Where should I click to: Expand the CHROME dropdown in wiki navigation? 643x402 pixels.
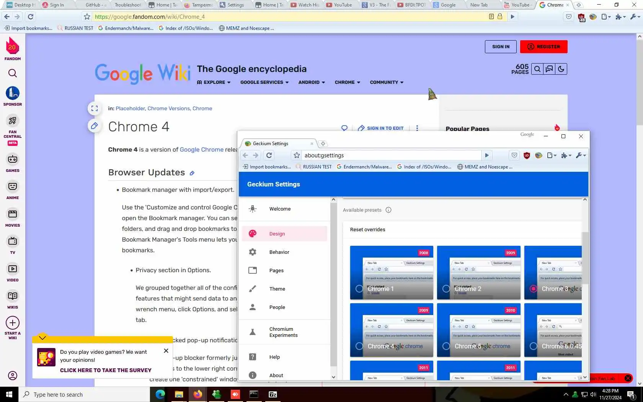pos(348,82)
